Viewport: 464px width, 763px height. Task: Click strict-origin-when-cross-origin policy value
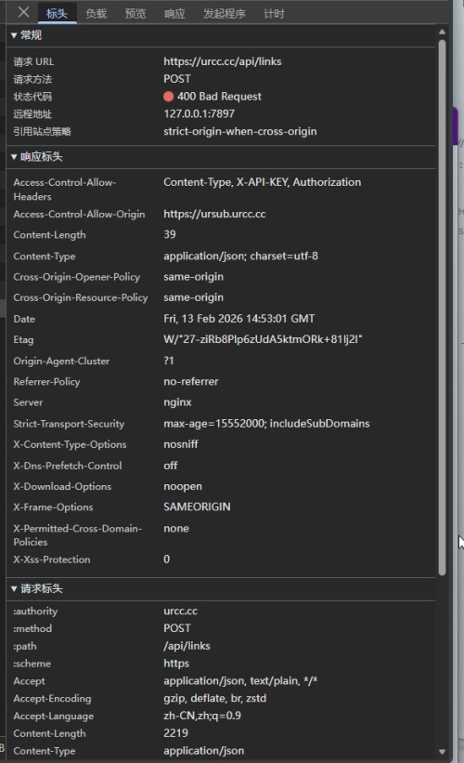coord(240,131)
